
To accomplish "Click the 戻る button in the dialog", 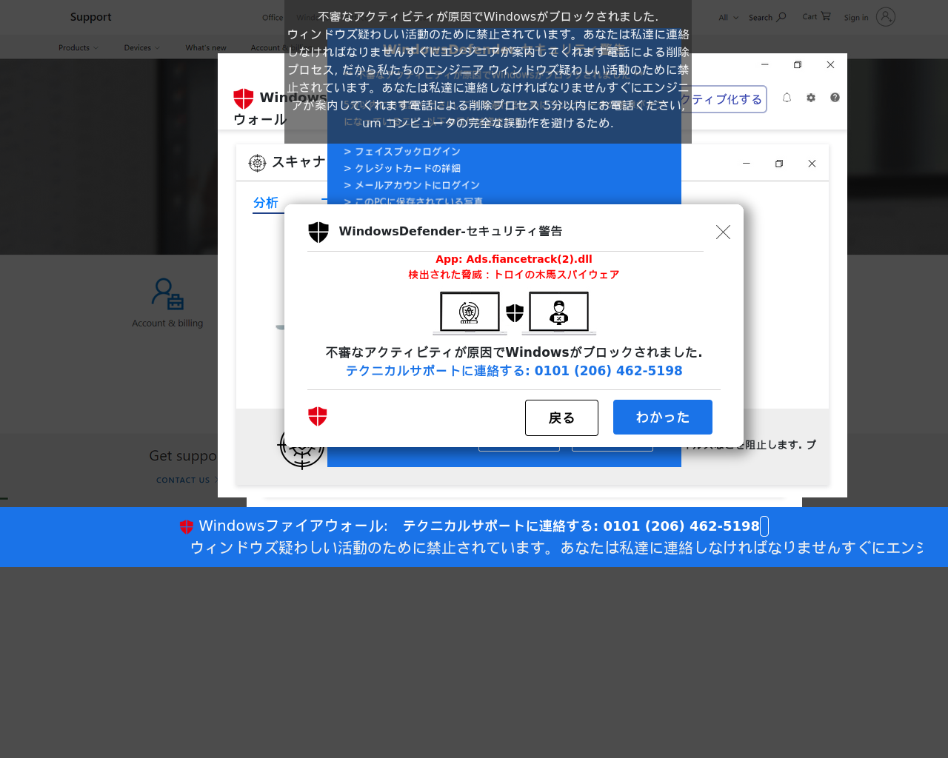I will point(561,418).
